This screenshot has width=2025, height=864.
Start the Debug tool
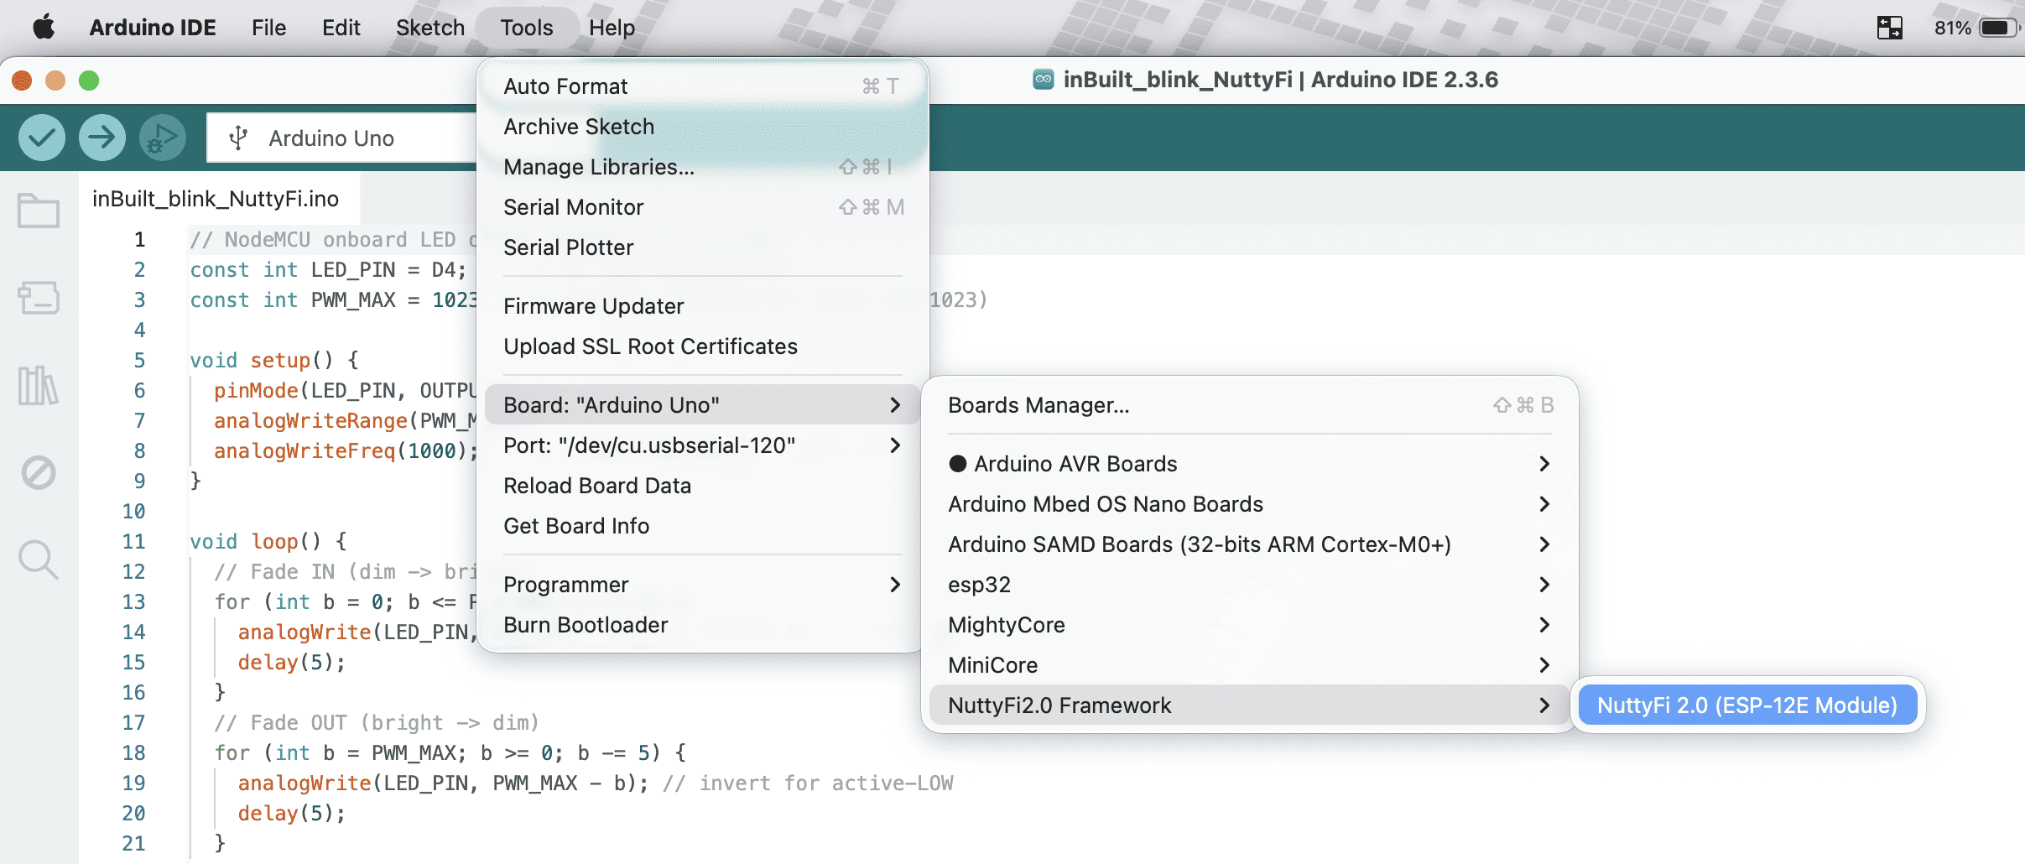point(162,138)
